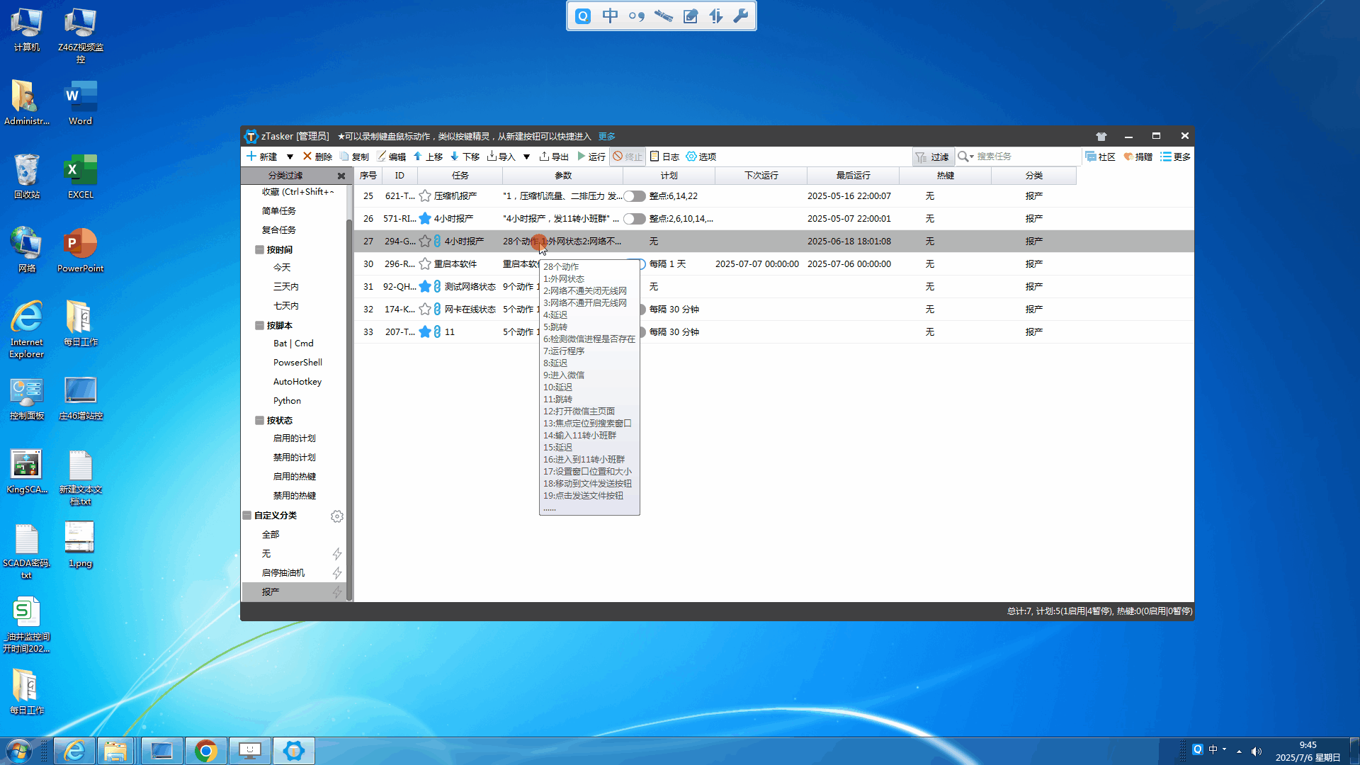Toggle the favorite star on row 27

tap(425, 241)
